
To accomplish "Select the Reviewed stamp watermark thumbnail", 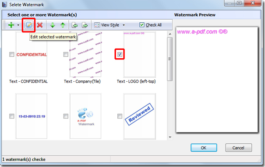I will (x=139, y=116).
